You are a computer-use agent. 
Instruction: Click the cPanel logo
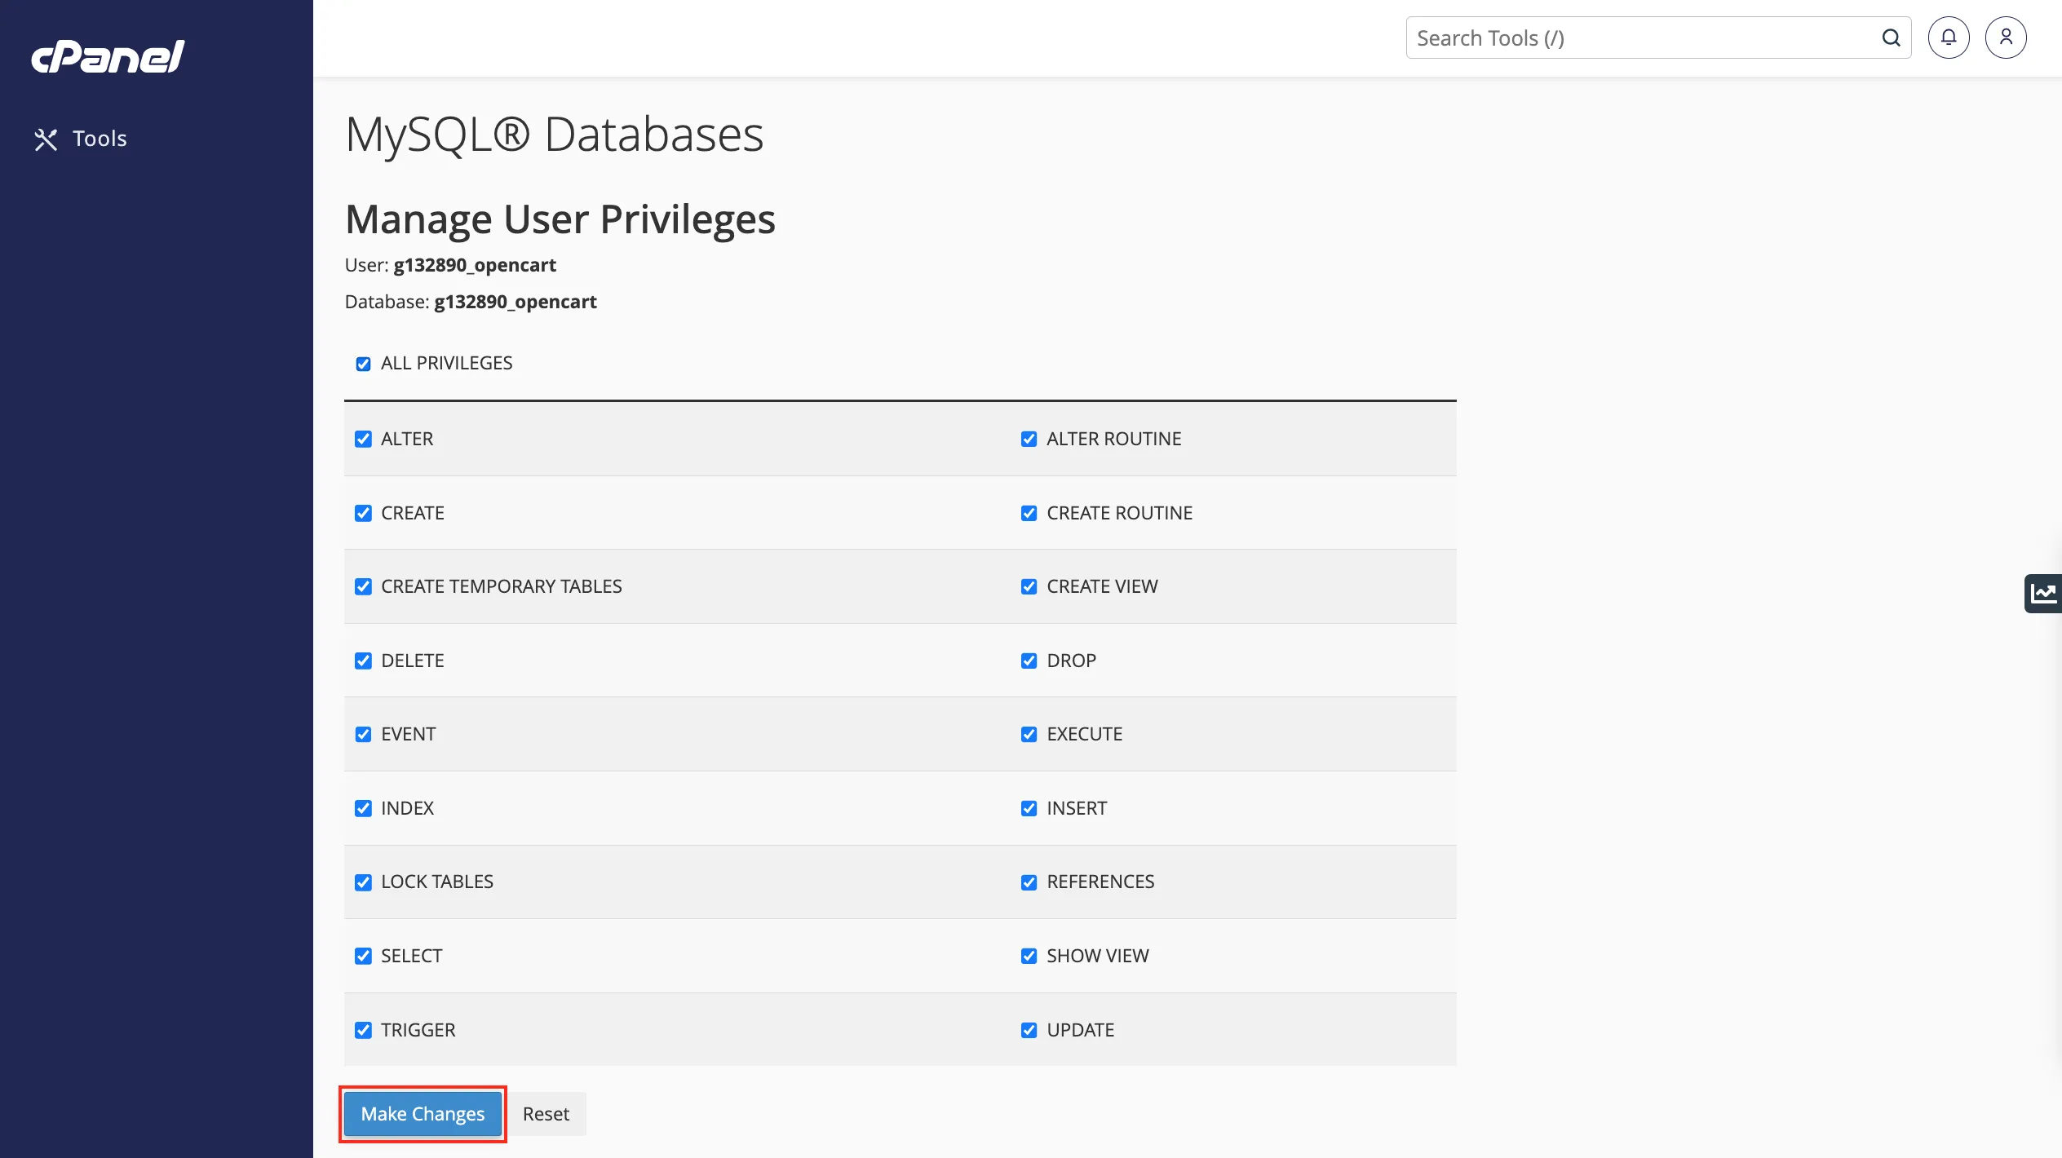click(x=108, y=56)
